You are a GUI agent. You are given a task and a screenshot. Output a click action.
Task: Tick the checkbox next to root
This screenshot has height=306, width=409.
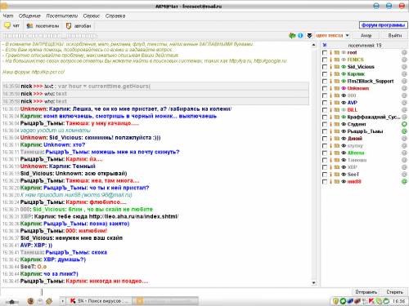[325, 52]
